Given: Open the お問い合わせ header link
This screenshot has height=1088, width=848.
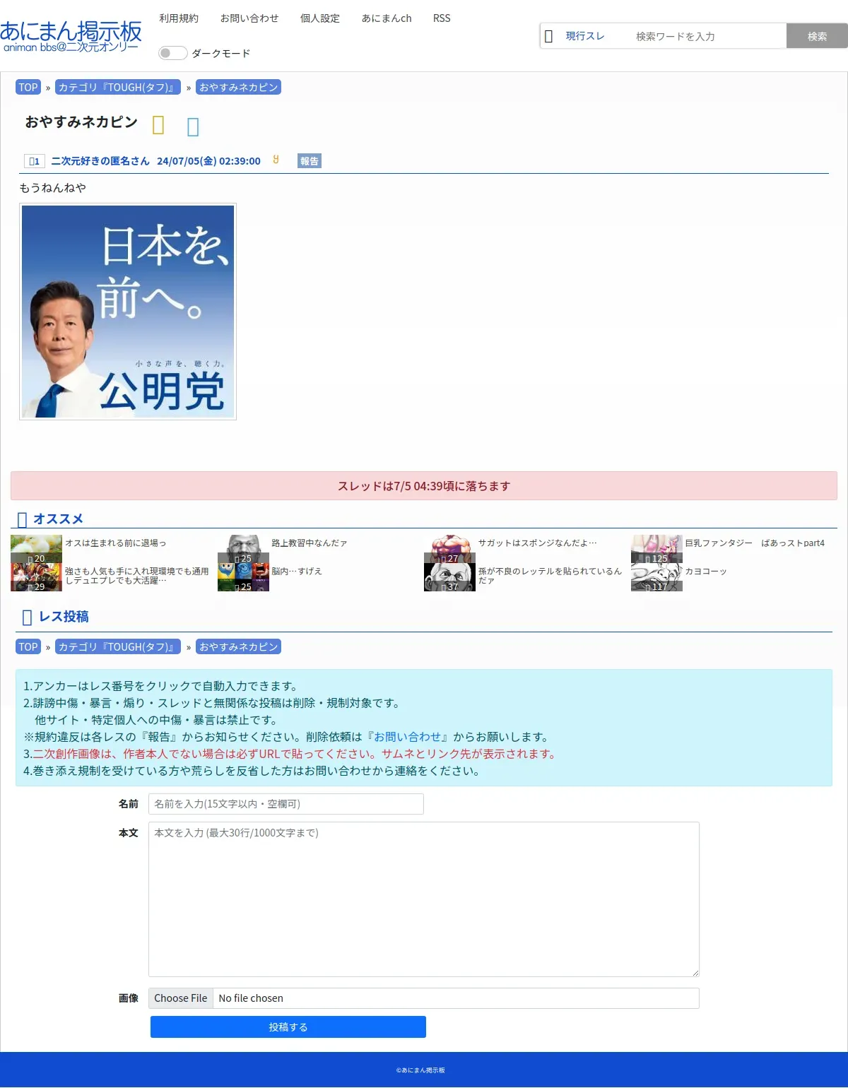Looking at the screenshot, I should (249, 18).
